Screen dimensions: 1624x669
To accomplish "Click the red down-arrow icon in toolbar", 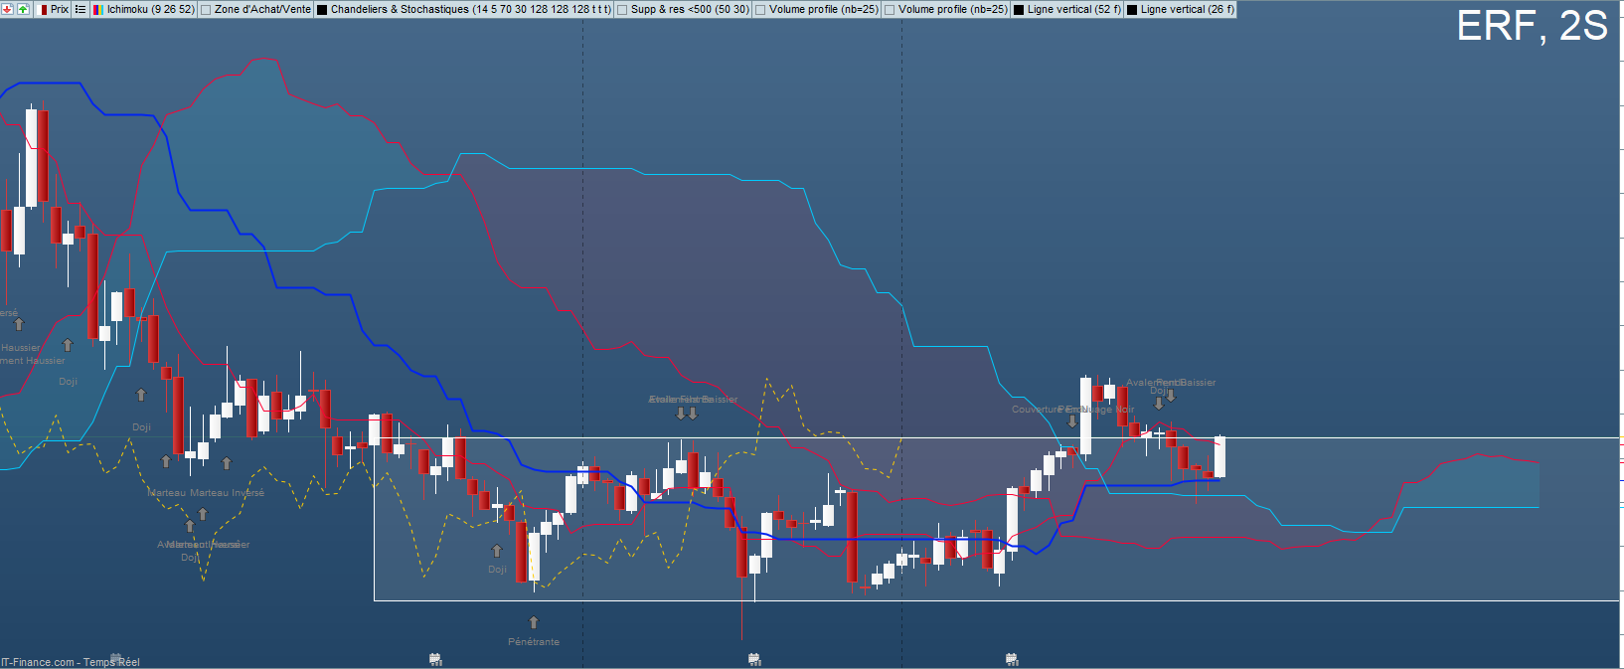I will pyautogui.click(x=8, y=9).
